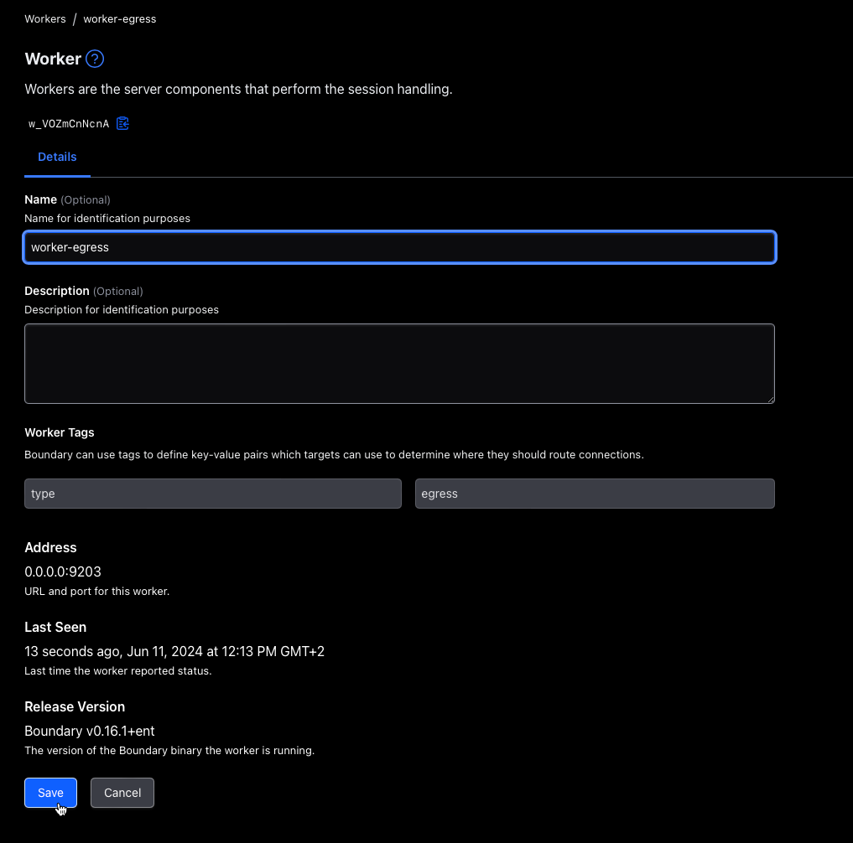Click inside the Description text area
This screenshot has height=843, width=853.
tap(399, 363)
